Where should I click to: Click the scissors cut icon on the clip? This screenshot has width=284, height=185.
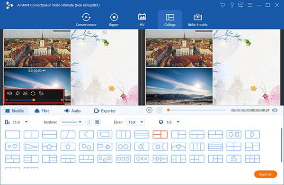[x=25, y=93]
